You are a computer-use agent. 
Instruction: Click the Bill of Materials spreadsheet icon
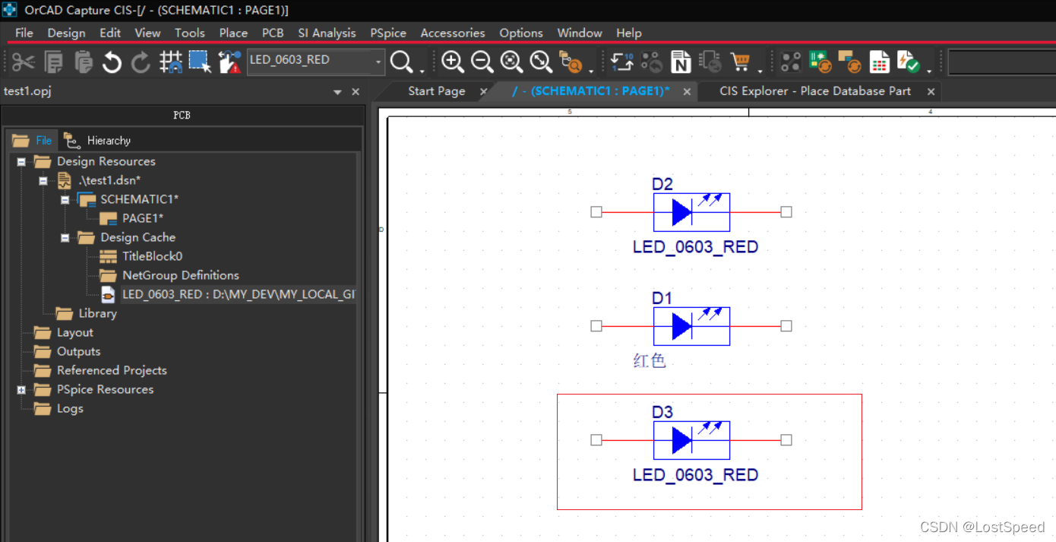pos(879,62)
